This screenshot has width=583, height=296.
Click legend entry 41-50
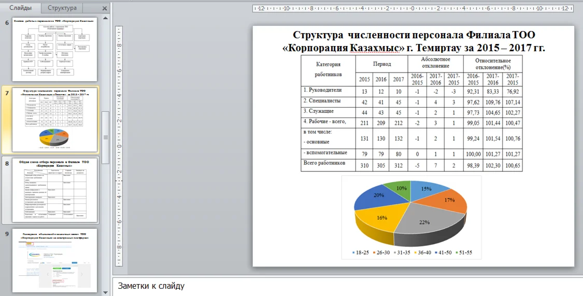(x=443, y=253)
